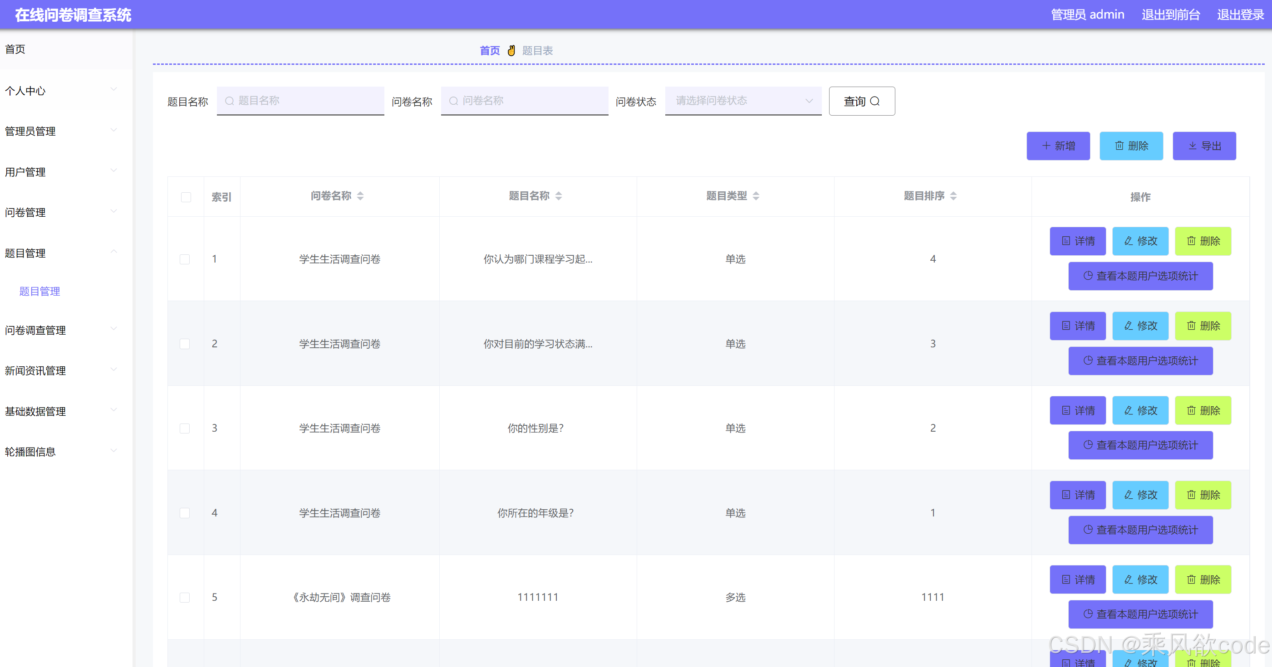Click the trash icon on top 删除 button
Screen dimensions: 1272x667
(1119, 146)
